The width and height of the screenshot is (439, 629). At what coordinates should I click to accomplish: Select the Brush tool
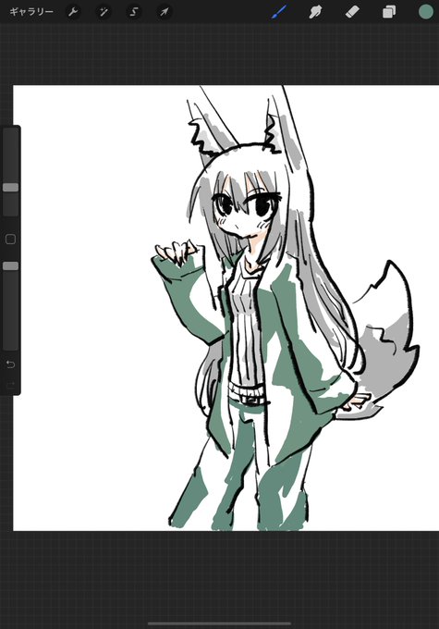click(x=279, y=12)
